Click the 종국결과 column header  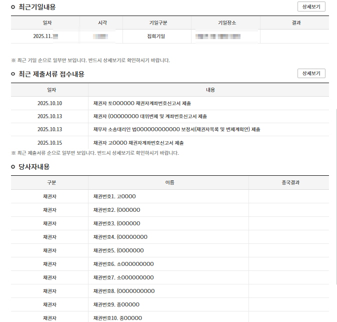(x=288, y=183)
